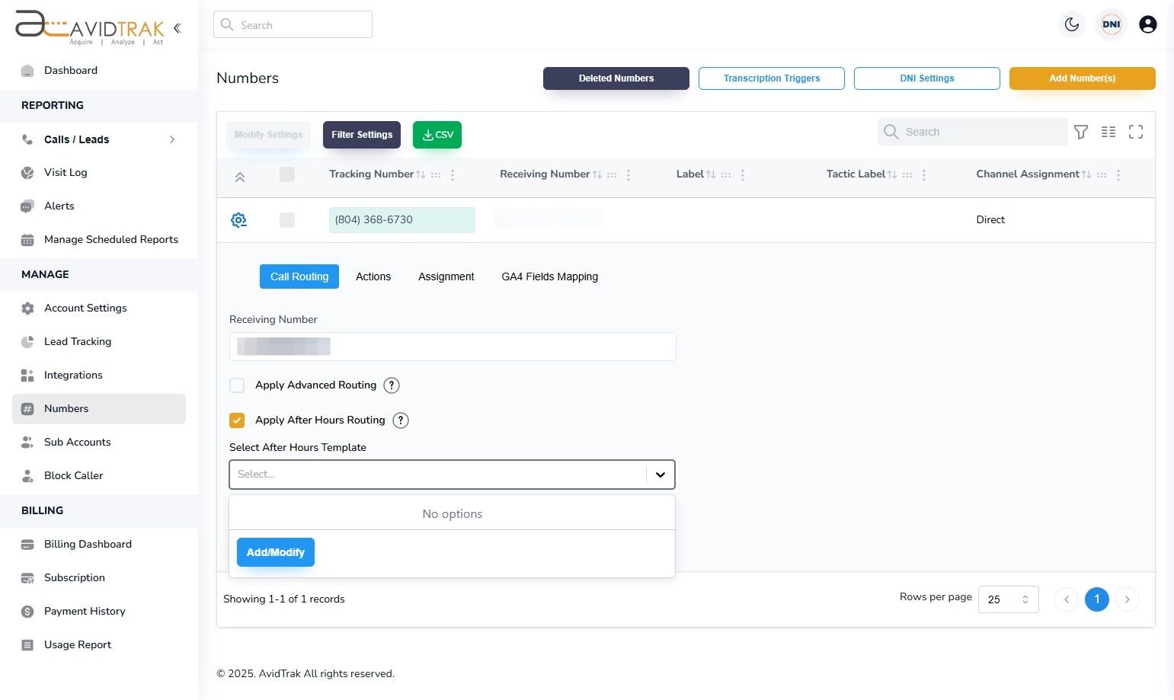Click Add Number(s) button
This screenshot has height=700, width=1174.
click(1083, 78)
